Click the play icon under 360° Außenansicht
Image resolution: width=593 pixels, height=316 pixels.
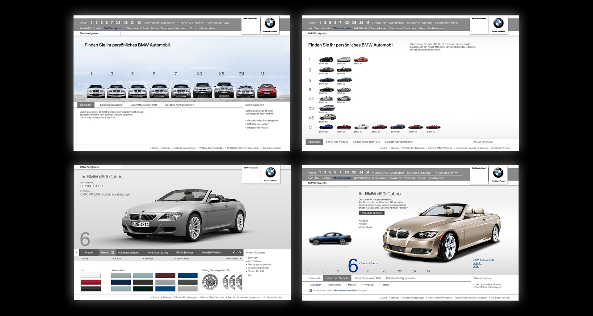(x=477, y=266)
